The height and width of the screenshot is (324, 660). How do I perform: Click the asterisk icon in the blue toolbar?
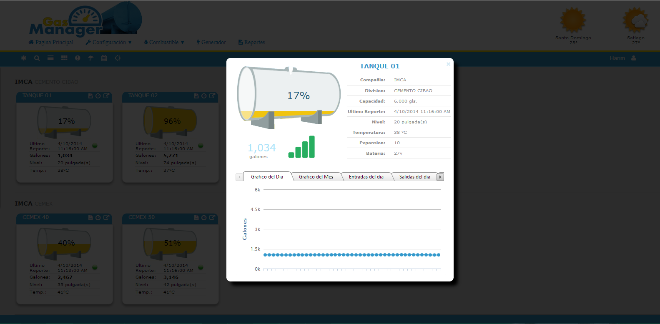pos(24,58)
